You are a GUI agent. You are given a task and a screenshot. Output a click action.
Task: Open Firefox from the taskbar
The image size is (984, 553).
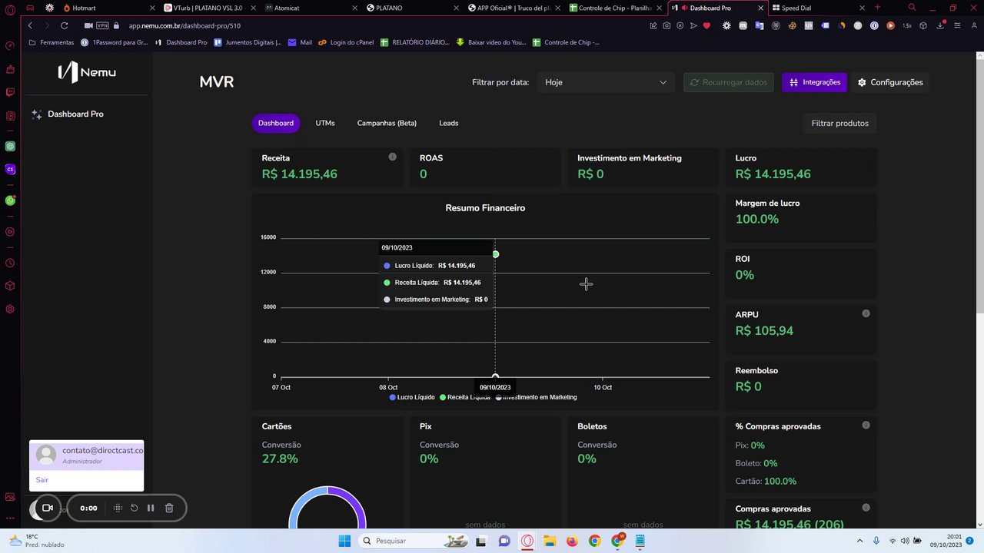pos(572,541)
